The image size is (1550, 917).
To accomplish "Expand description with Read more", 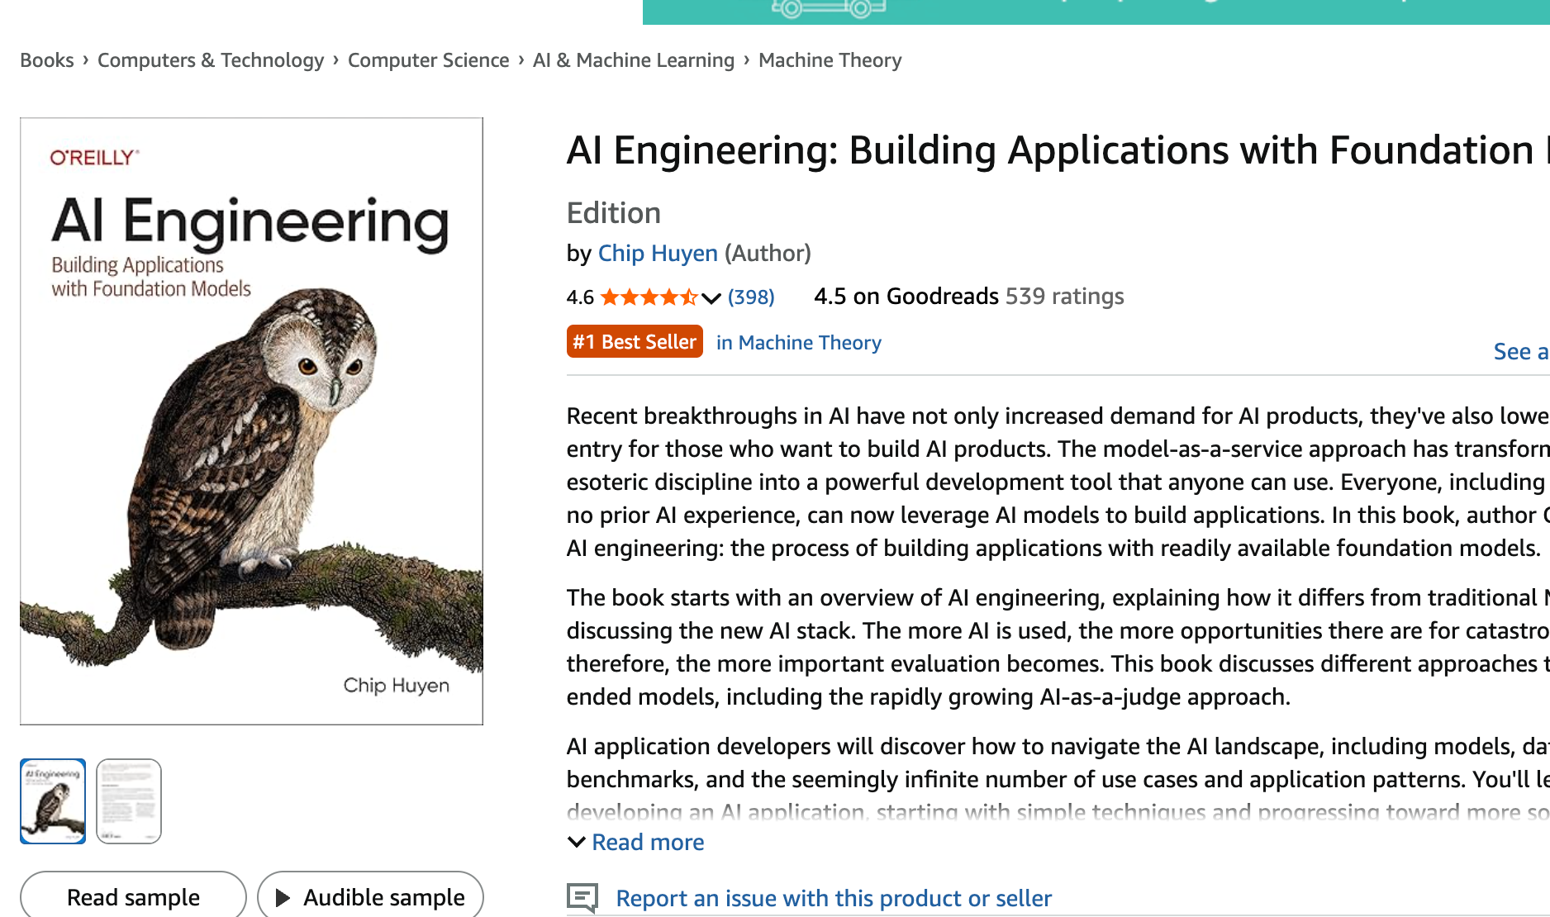I will tap(648, 843).
